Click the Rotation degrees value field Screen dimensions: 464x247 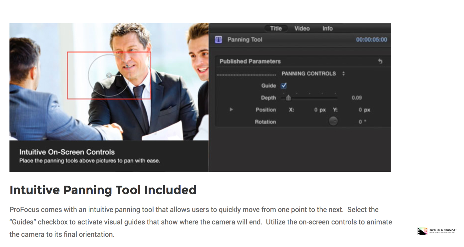[360, 122]
